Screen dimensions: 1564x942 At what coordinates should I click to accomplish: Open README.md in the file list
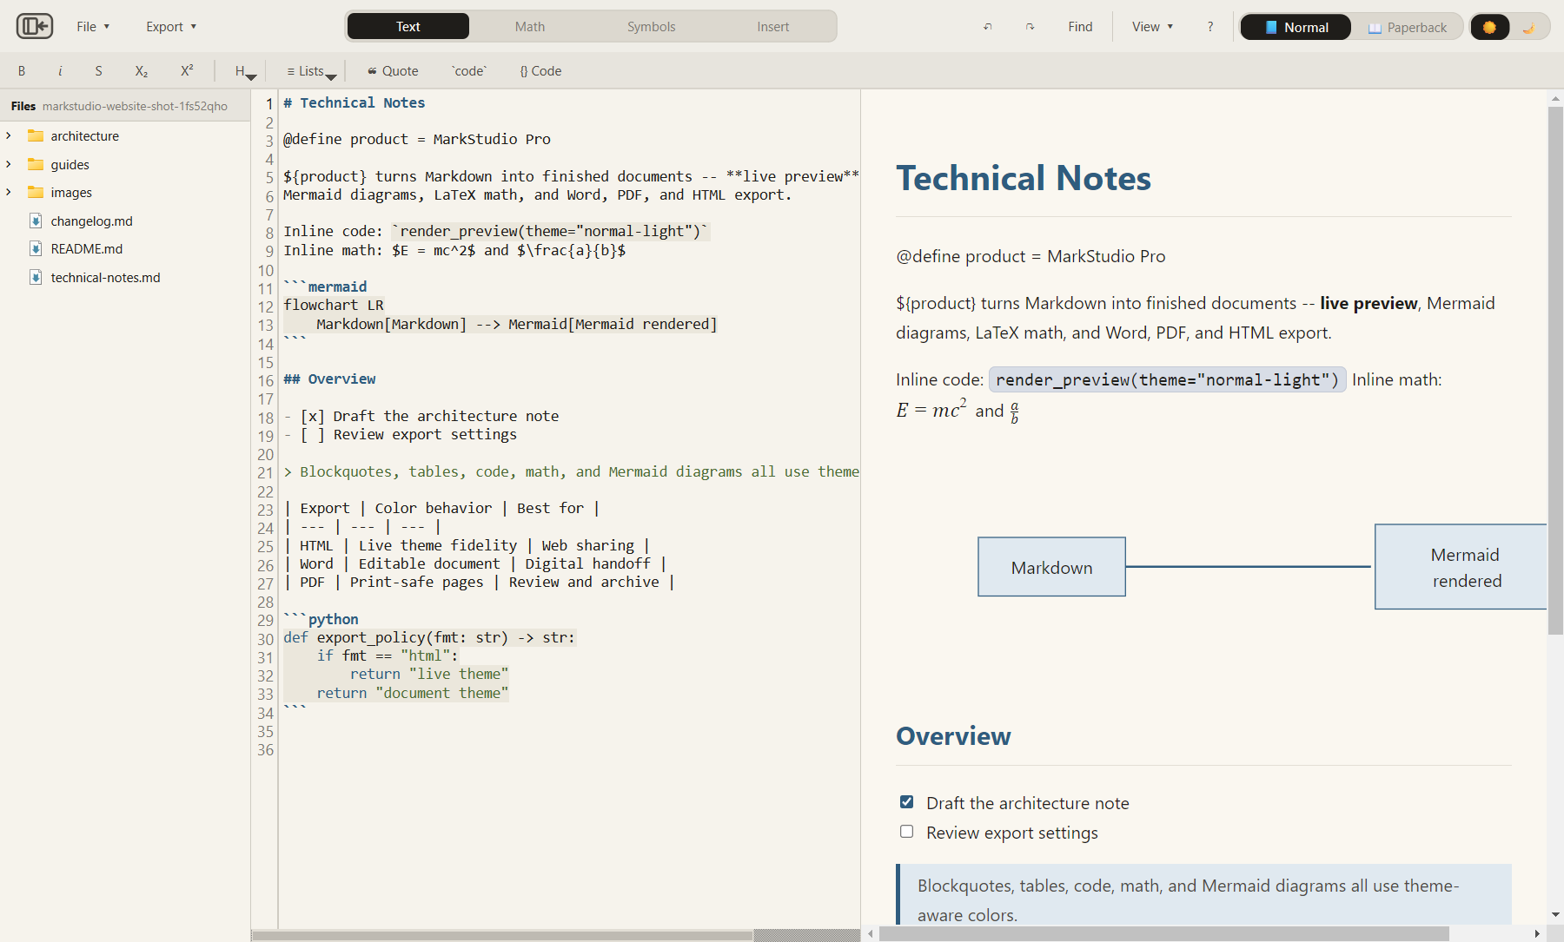point(87,248)
